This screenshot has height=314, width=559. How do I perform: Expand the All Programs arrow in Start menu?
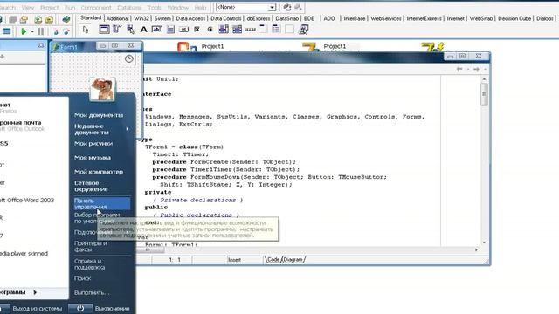pos(35,292)
